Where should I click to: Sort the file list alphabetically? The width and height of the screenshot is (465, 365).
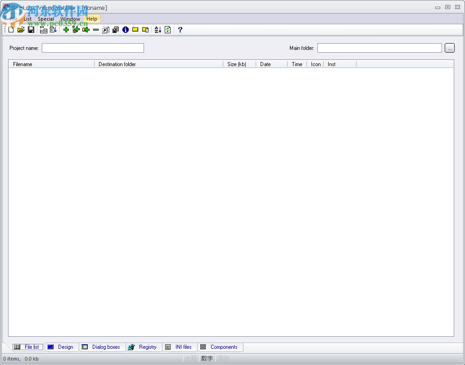(x=158, y=30)
